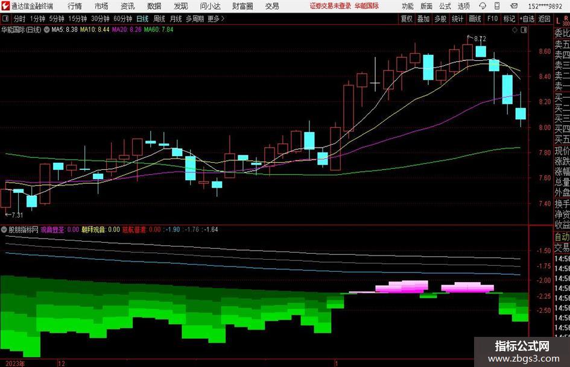The height and width of the screenshot is (367, 570).
Task: Open the 功能 menu
Action: [408, 6]
